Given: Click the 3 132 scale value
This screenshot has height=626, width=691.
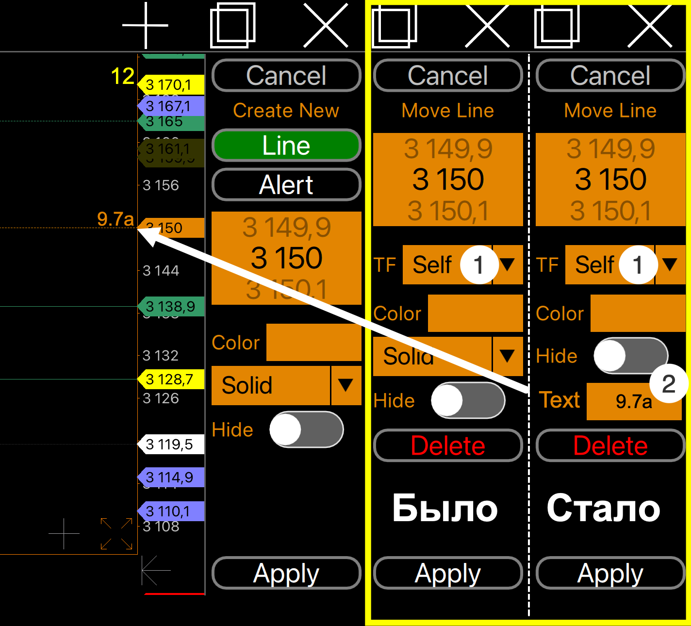Looking at the screenshot, I should coord(161,356).
